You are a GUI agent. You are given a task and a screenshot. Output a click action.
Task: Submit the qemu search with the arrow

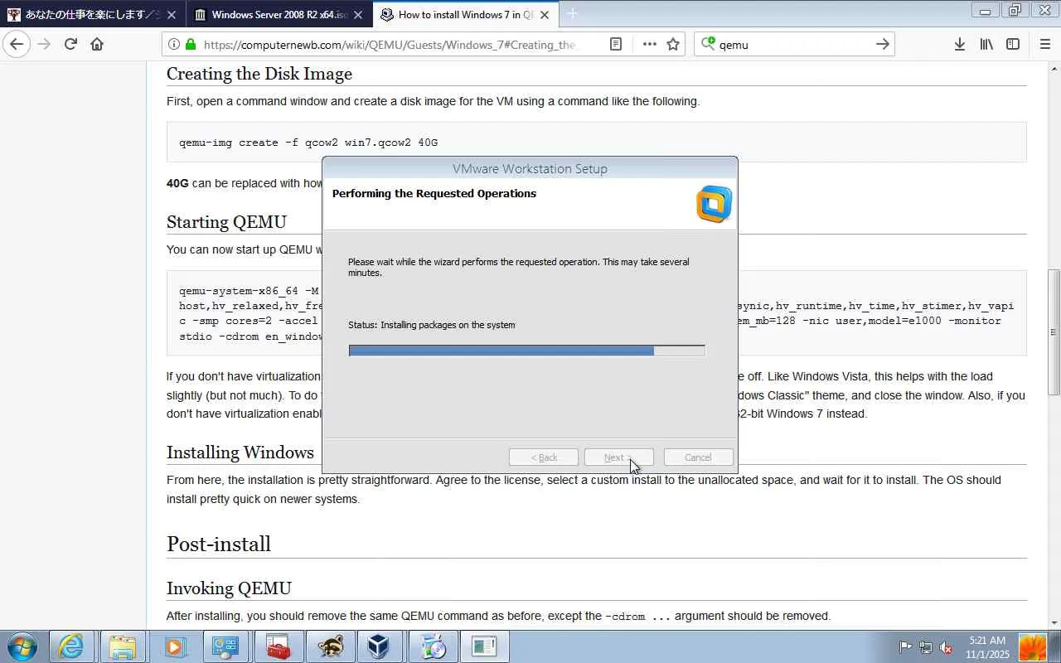point(883,45)
